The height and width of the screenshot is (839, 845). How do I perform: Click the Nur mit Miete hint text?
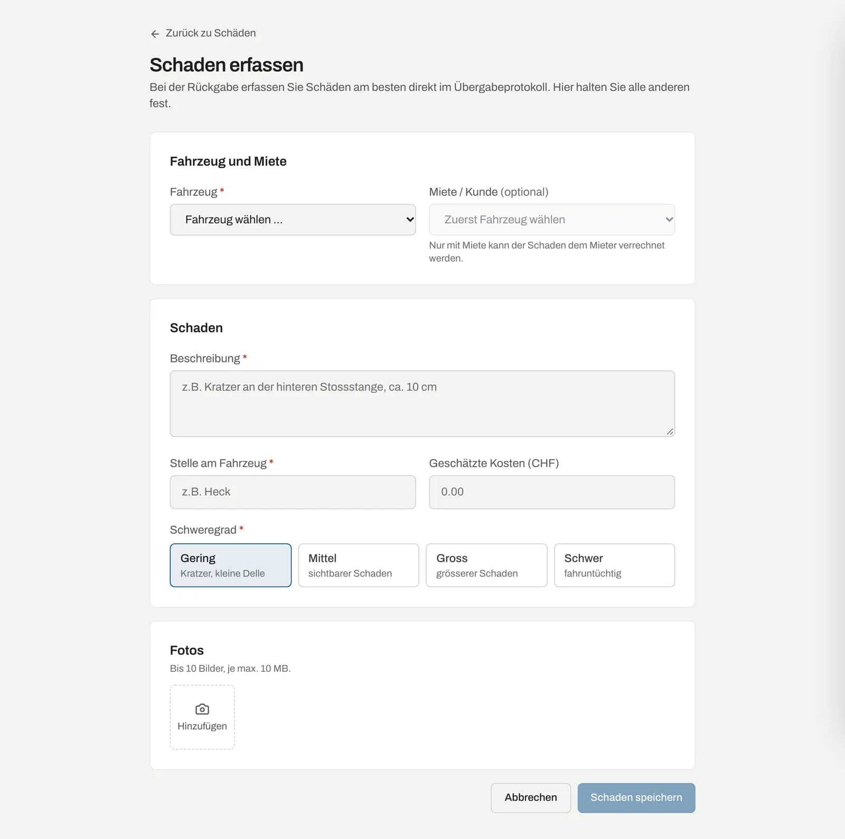coord(547,252)
